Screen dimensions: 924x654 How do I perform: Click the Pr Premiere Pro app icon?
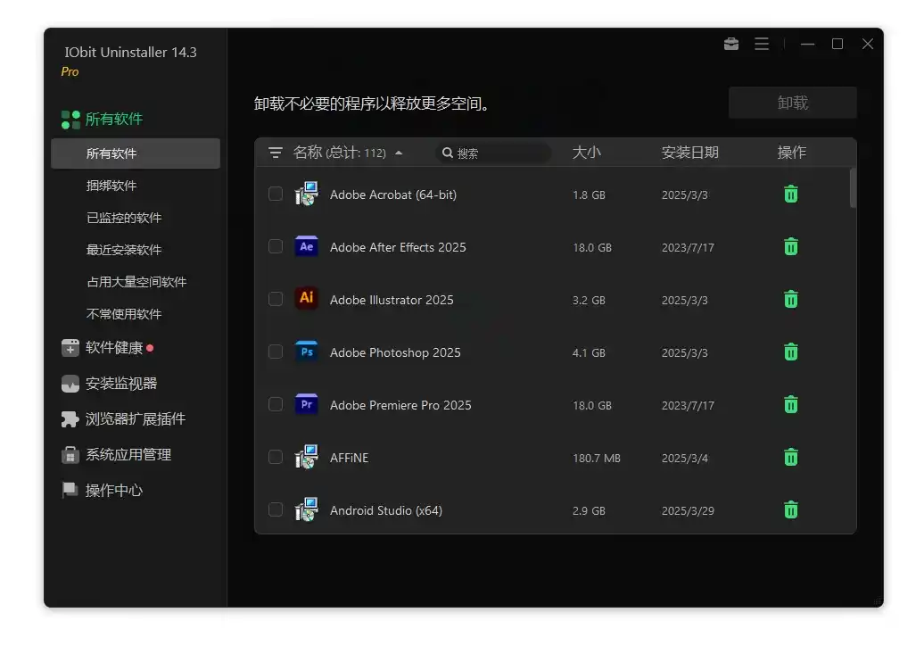pyautogui.click(x=307, y=404)
